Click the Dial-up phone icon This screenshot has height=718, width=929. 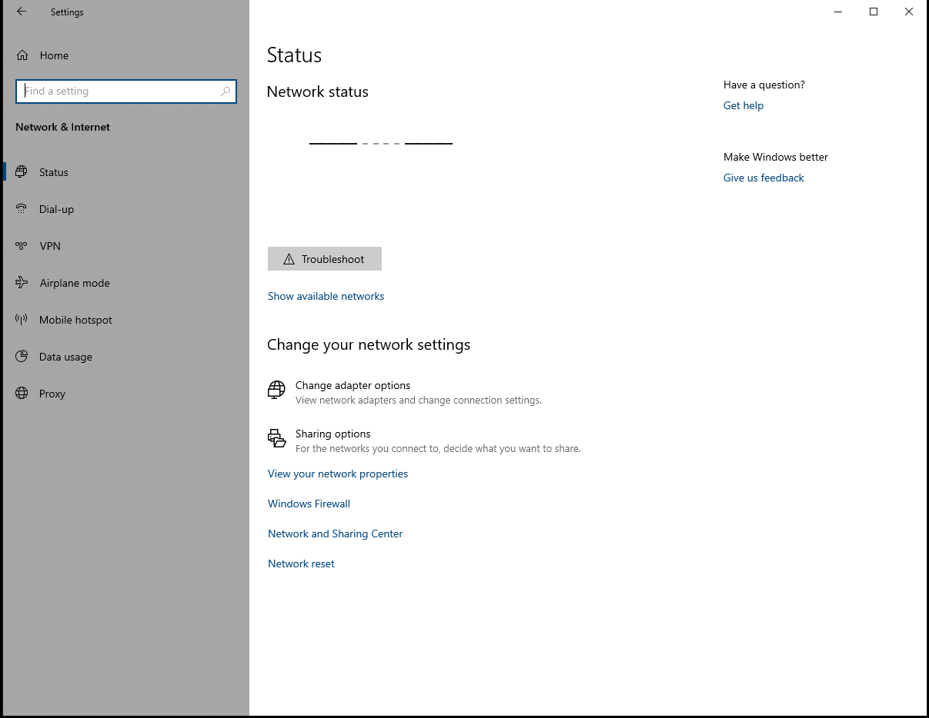coord(22,209)
